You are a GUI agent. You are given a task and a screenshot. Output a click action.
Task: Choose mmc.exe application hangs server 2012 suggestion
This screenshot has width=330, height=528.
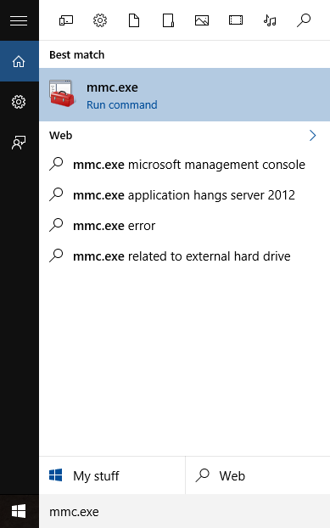pos(185,195)
